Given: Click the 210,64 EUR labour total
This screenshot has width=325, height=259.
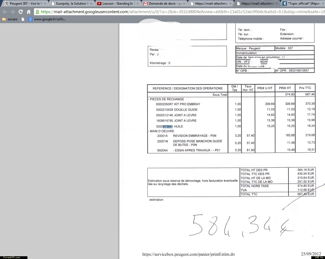Looking at the screenshot, I should (306, 178).
